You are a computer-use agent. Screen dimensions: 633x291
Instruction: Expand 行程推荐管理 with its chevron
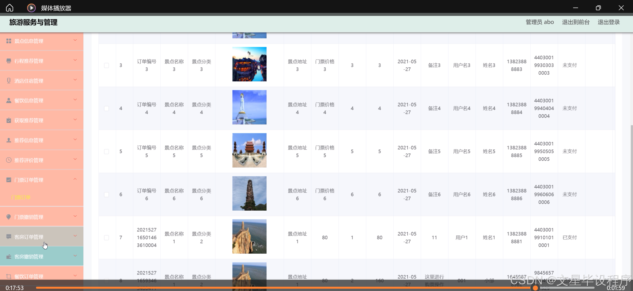point(75,60)
